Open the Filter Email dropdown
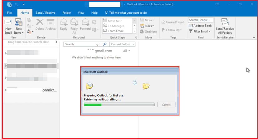 [x=200, y=31]
